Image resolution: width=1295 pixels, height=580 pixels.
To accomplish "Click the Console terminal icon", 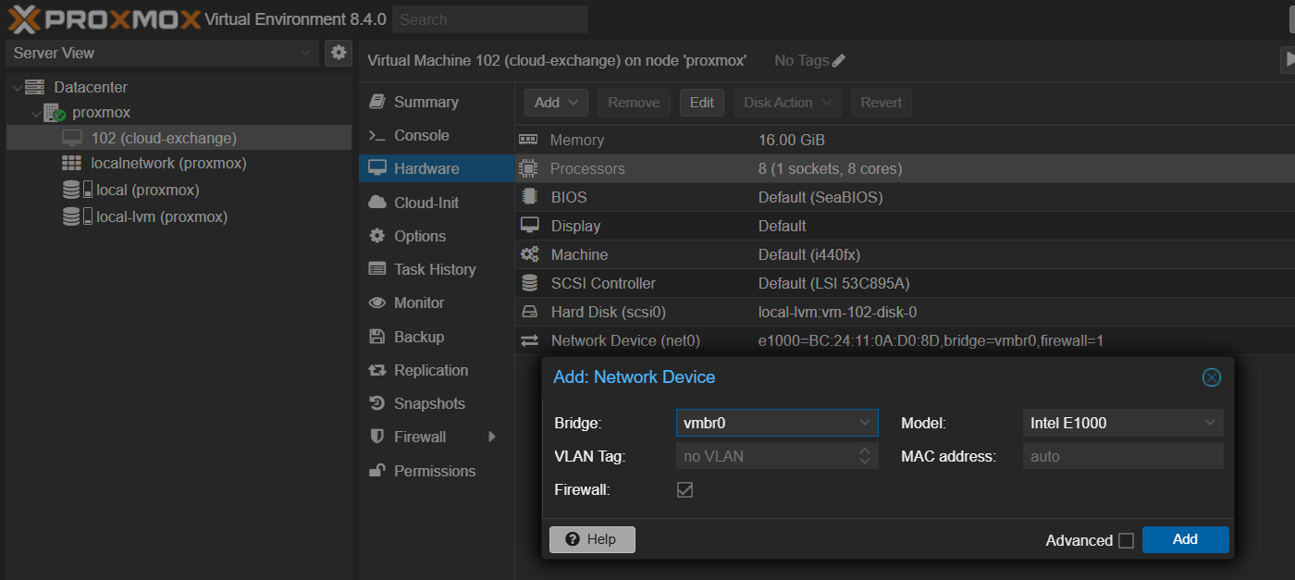I will click(x=376, y=135).
